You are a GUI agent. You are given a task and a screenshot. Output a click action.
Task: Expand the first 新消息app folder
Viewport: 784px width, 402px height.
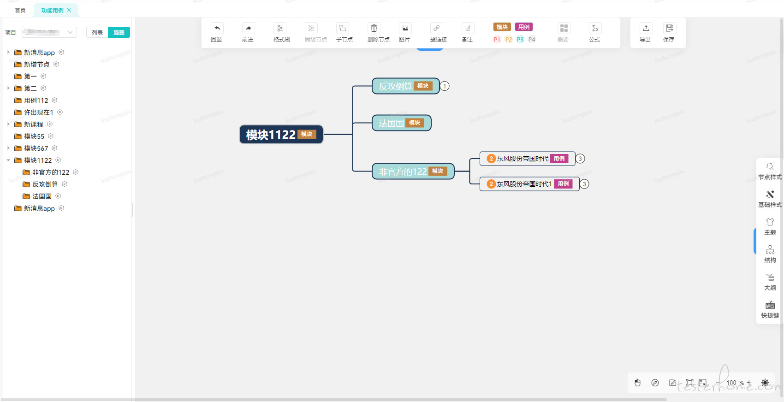coord(8,52)
